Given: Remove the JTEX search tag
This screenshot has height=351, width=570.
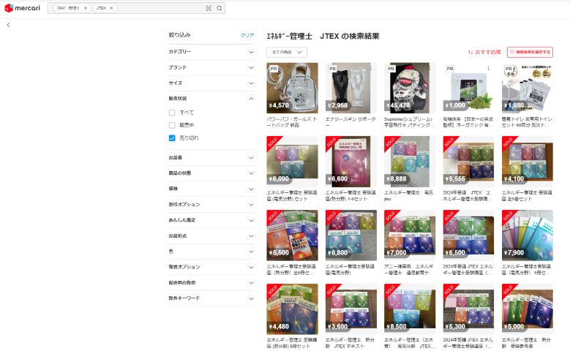Looking at the screenshot, I should (x=111, y=8).
